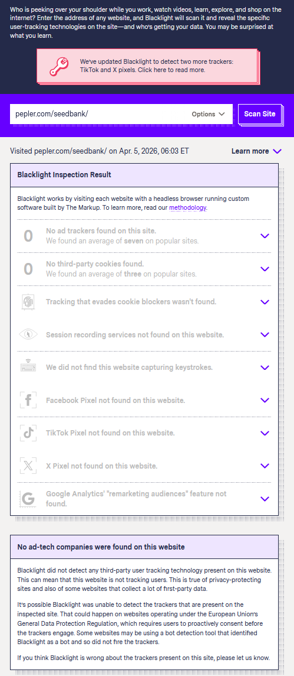Click the TikTok Pixel icon
The width and height of the screenshot is (294, 676).
tap(28, 433)
